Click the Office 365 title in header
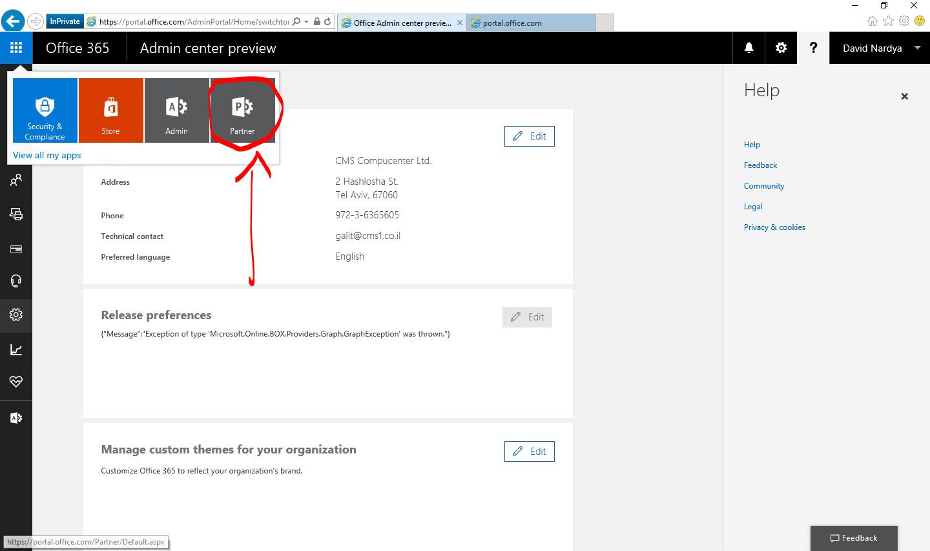The width and height of the screenshot is (930, 551). [x=77, y=48]
